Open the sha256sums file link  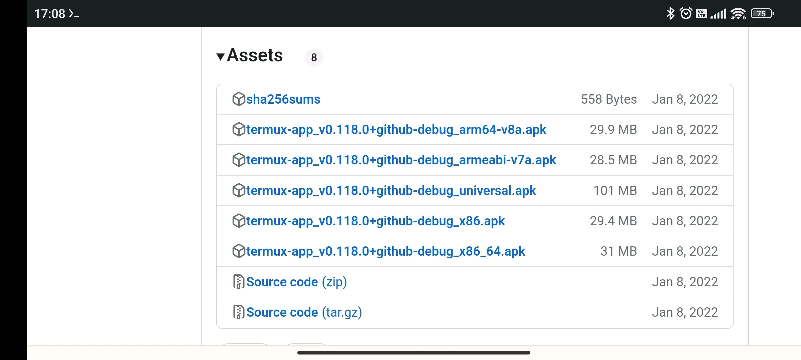pos(283,99)
